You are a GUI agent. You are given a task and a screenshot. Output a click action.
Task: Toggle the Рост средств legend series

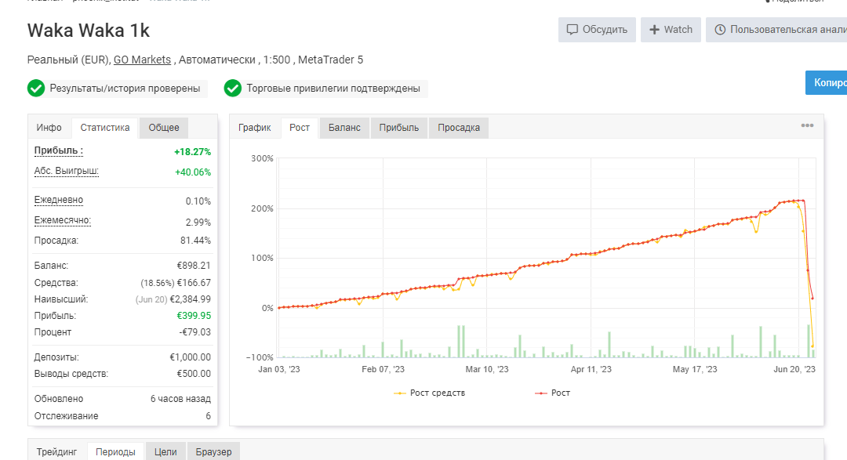430,393
